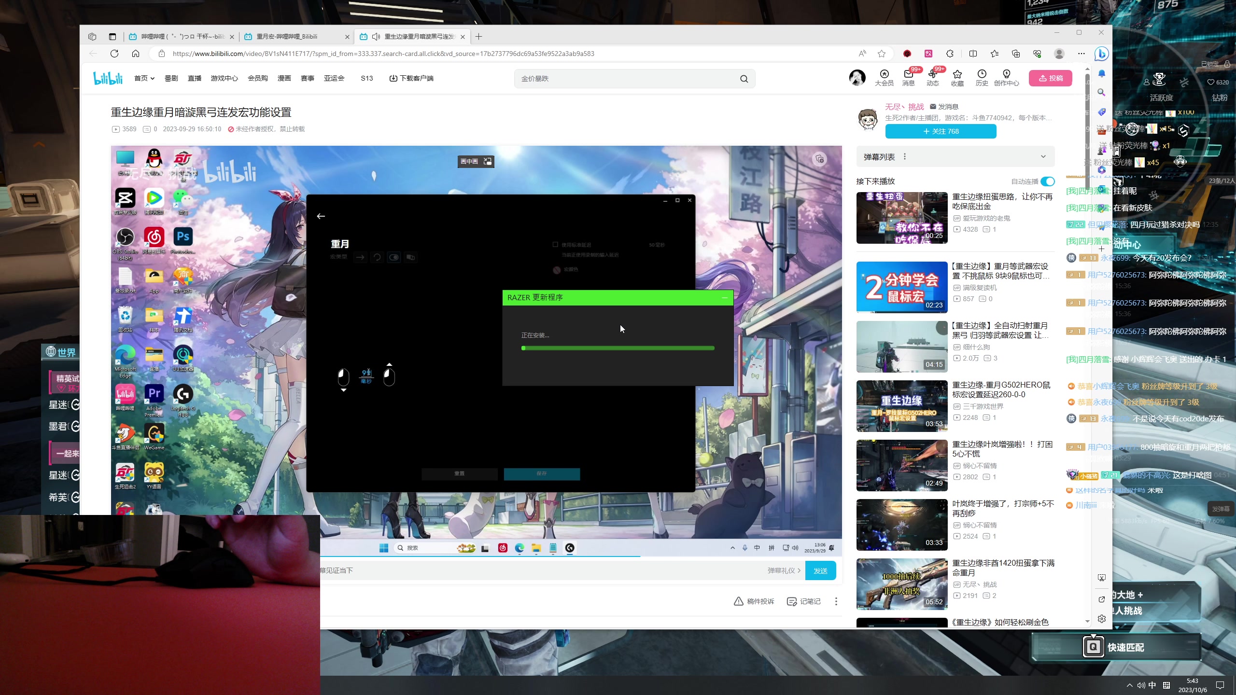This screenshot has width=1236, height=695.
Task: Open Edge Collections icon
Action: [1016, 54]
